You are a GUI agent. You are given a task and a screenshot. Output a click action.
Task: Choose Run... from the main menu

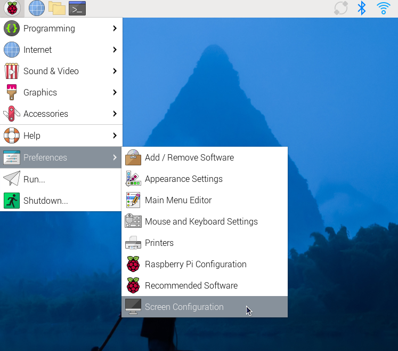click(x=61, y=179)
